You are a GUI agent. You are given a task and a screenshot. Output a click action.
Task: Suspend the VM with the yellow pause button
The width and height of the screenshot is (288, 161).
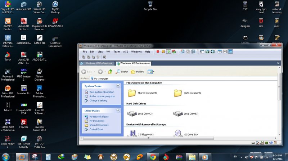pyautogui.click(x=163, y=52)
